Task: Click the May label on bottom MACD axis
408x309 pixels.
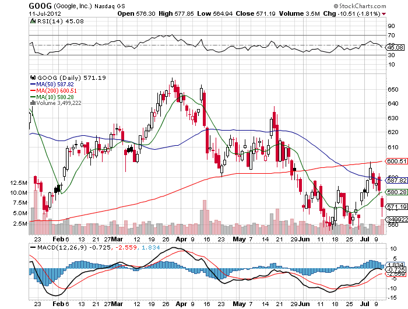Action: (239, 304)
